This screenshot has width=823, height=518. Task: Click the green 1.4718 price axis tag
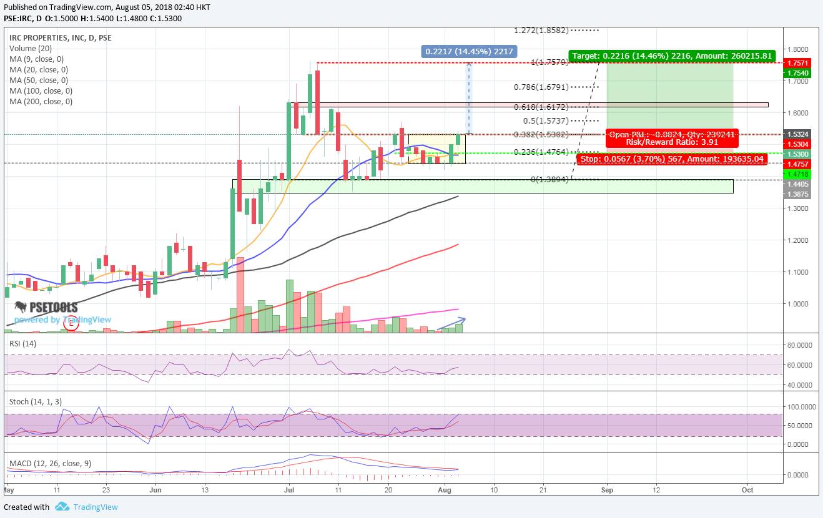click(x=798, y=174)
